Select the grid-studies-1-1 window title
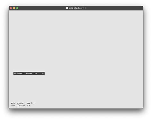This screenshot has height=120, width=152. [x=77, y=8]
